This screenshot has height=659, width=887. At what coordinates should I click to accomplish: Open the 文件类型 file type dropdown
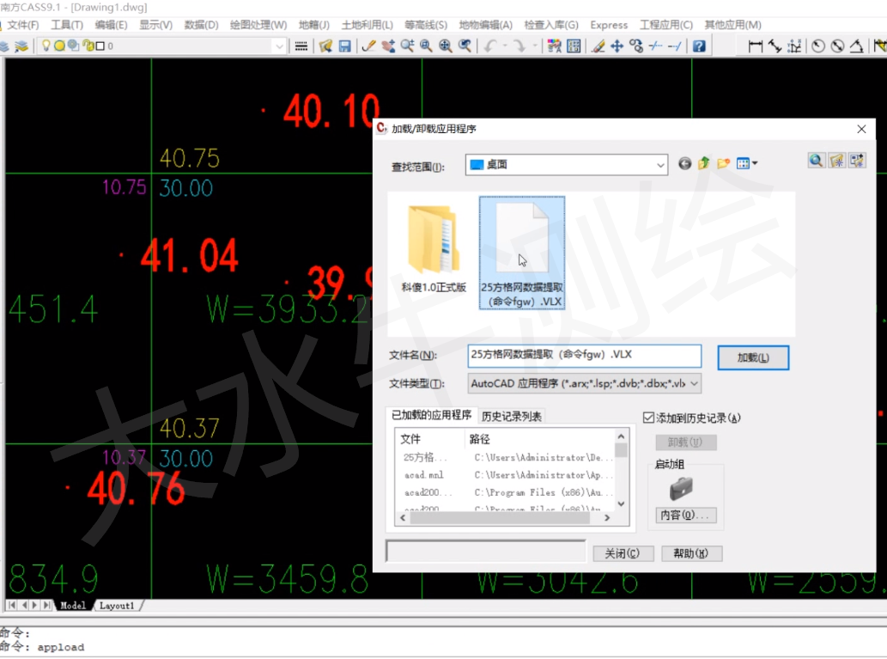(x=694, y=383)
